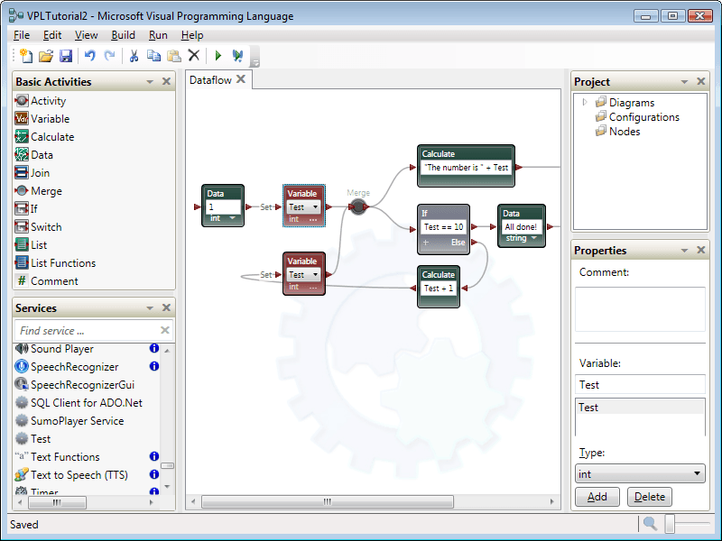Switch to the Dataflow tab

click(210, 80)
